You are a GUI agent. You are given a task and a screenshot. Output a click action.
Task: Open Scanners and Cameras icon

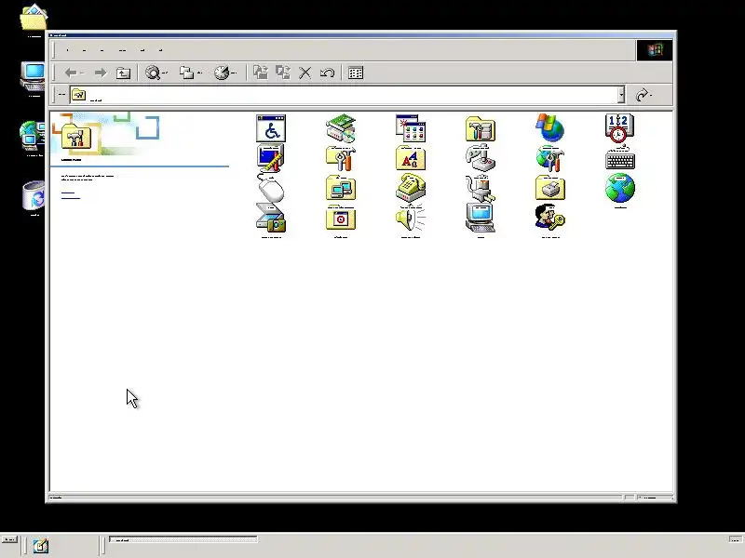tap(271, 219)
